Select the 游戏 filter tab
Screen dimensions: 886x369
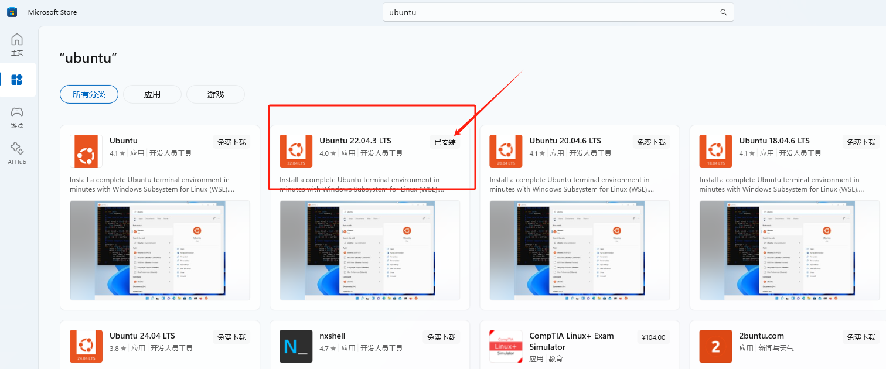[x=216, y=94]
